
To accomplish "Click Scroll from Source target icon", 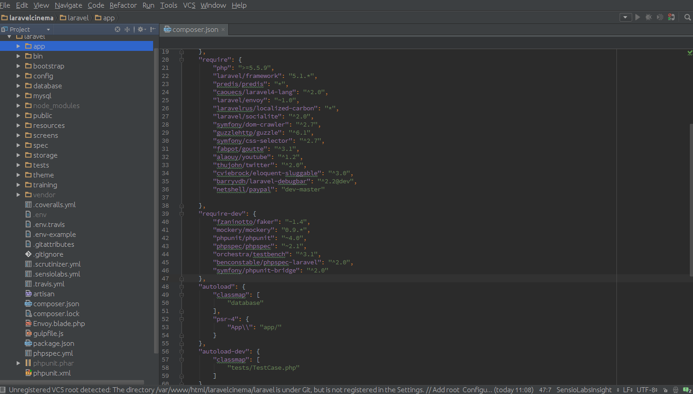I will (x=118, y=29).
